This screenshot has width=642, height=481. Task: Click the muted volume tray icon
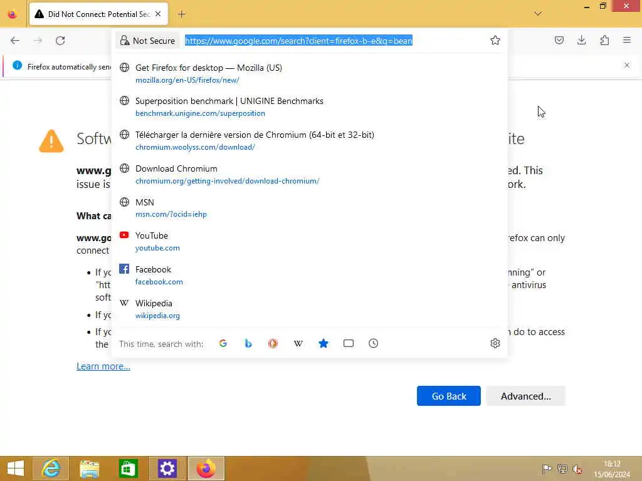click(577, 468)
